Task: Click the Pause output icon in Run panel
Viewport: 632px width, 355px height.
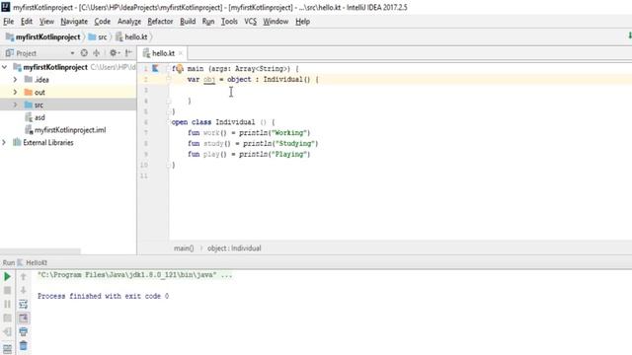Action: coord(7,304)
